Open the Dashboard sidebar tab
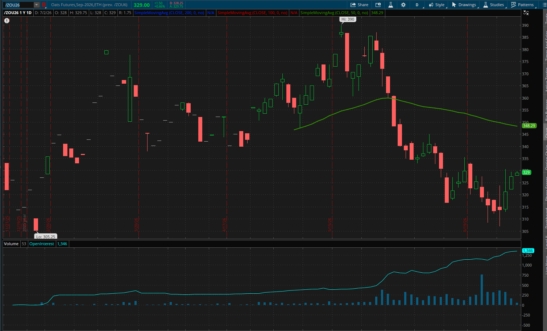 click(545, 217)
